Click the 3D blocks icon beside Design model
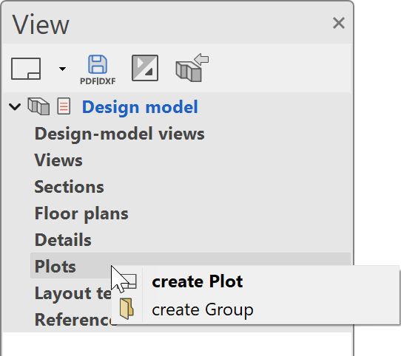 [38, 106]
